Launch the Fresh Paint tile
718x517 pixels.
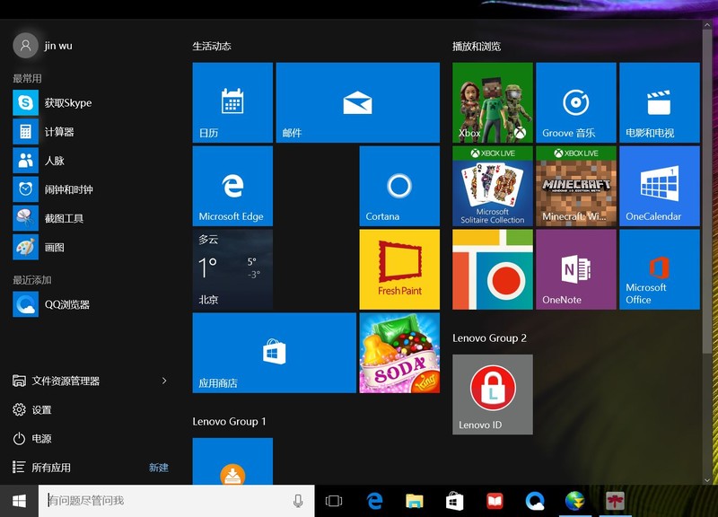[x=399, y=269]
